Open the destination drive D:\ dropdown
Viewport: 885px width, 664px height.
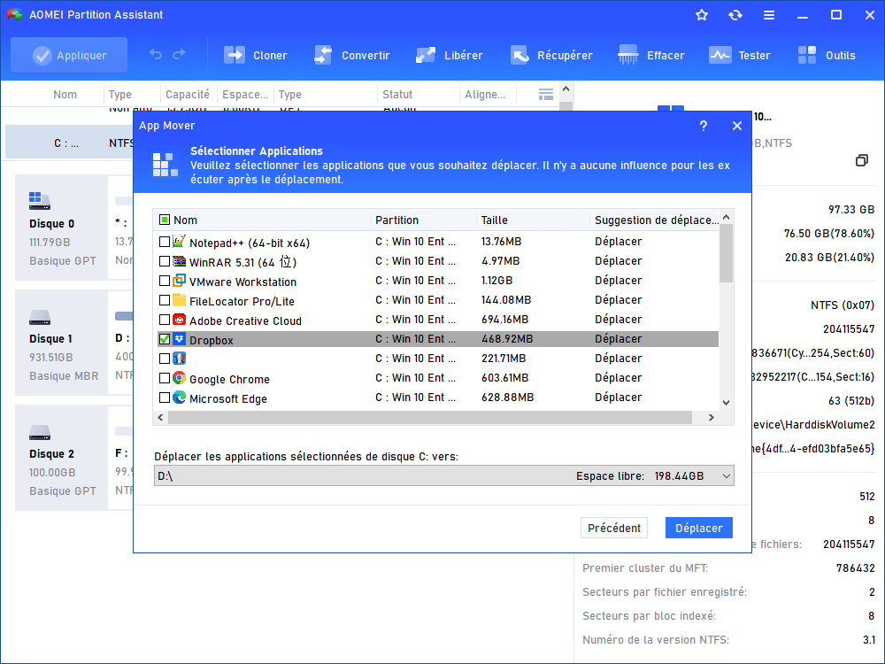tap(727, 476)
